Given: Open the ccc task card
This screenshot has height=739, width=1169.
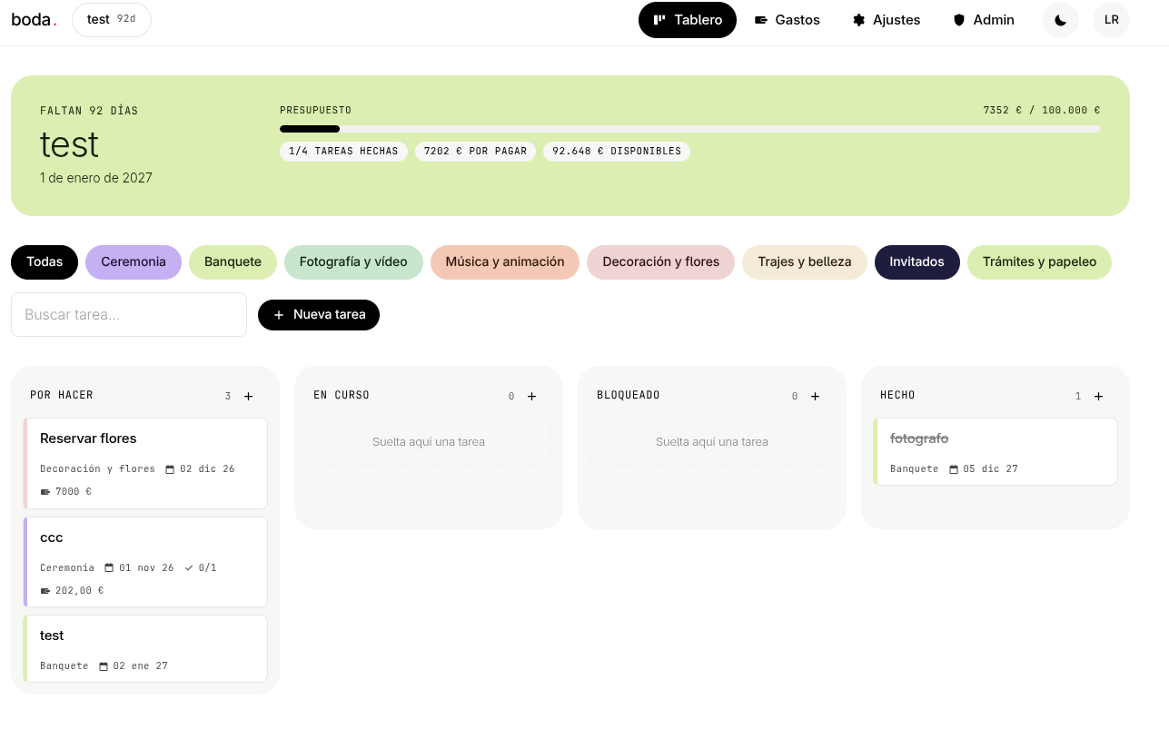Looking at the screenshot, I should point(145,562).
